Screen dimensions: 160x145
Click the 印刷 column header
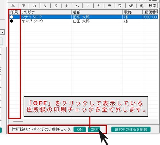(x=14, y=12)
